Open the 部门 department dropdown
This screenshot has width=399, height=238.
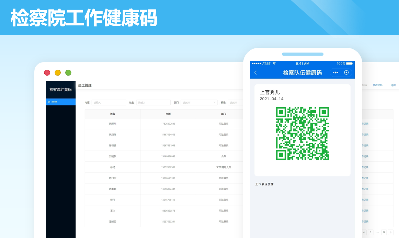coord(199,102)
